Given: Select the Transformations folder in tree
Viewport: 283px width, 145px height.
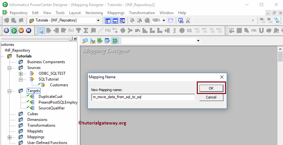Looking at the screenshot, I should [41, 125].
